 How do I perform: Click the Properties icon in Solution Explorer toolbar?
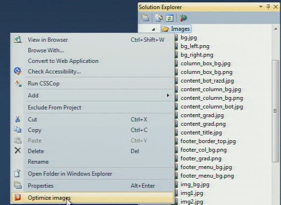click(145, 18)
